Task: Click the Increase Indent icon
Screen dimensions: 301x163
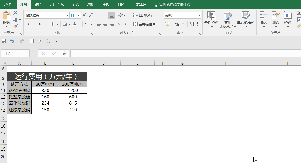Action: tap(127, 24)
